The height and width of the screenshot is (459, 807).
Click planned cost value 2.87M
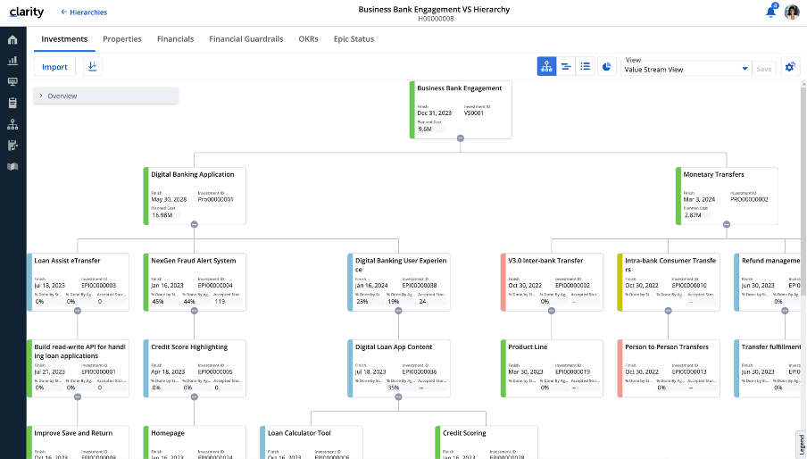tap(692, 215)
